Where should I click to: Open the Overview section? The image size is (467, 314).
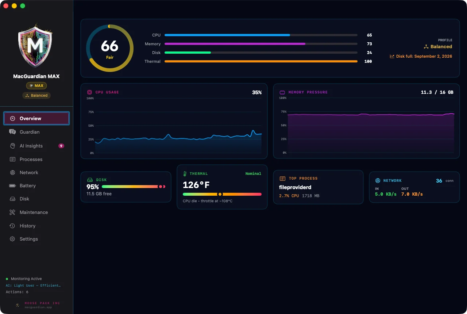pyautogui.click(x=36, y=118)
